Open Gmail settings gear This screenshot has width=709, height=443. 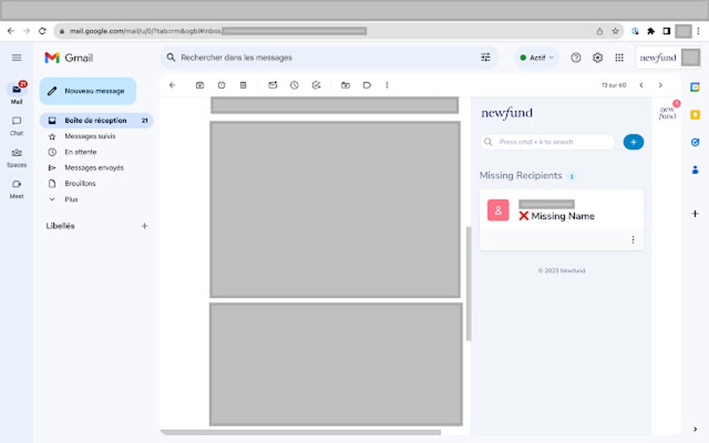[597, 58]
